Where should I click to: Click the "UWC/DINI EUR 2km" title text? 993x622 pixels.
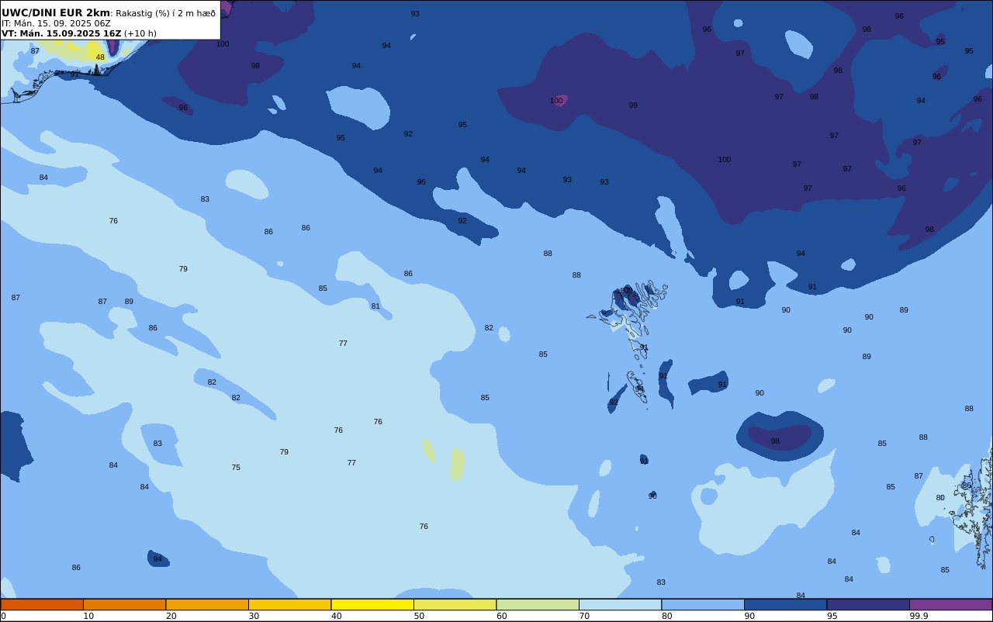pyautogui.click(x=56, y=13)
